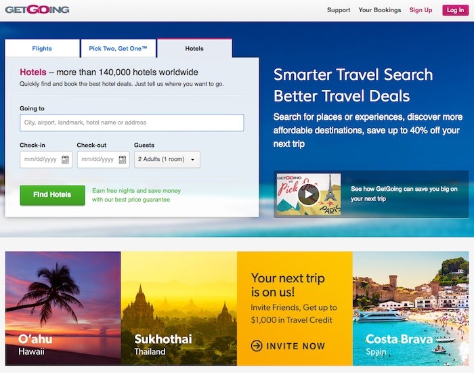The image size is (474, 373).
Task: Select the Hotels tab
Action: click(194, 48)
